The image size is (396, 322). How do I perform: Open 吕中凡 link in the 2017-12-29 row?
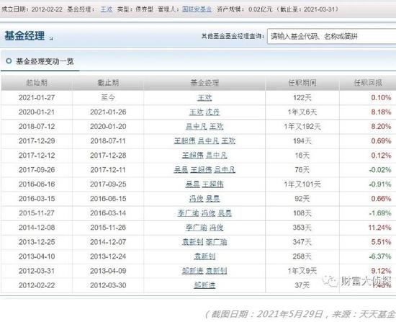[208, 140]
